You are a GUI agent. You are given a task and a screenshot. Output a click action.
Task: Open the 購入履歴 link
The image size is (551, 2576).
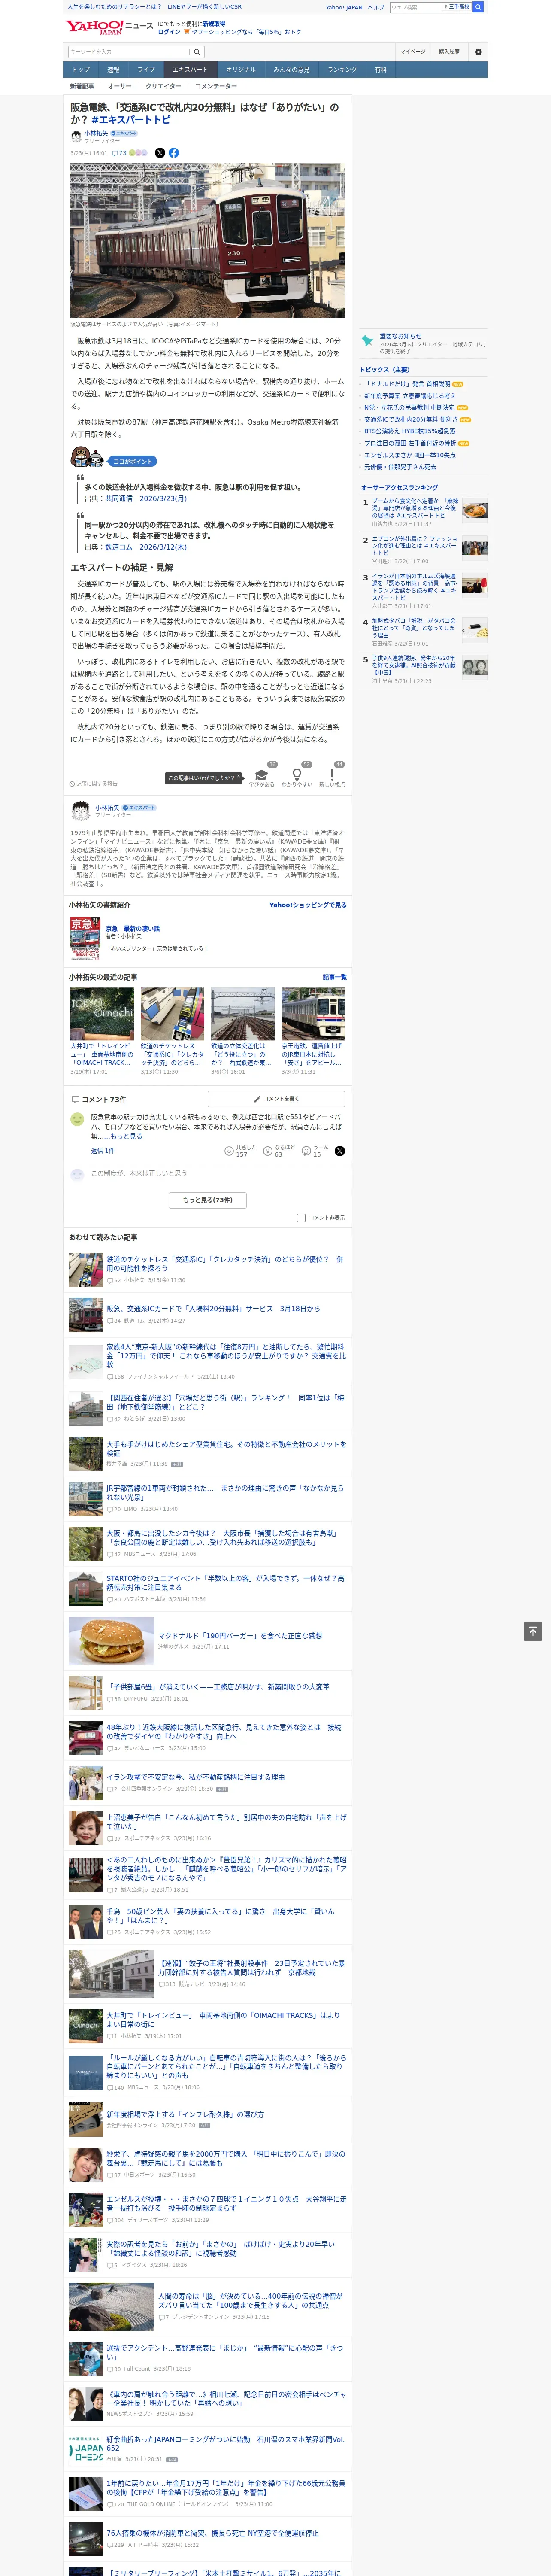pyautogui.click(x=449, y=52)
